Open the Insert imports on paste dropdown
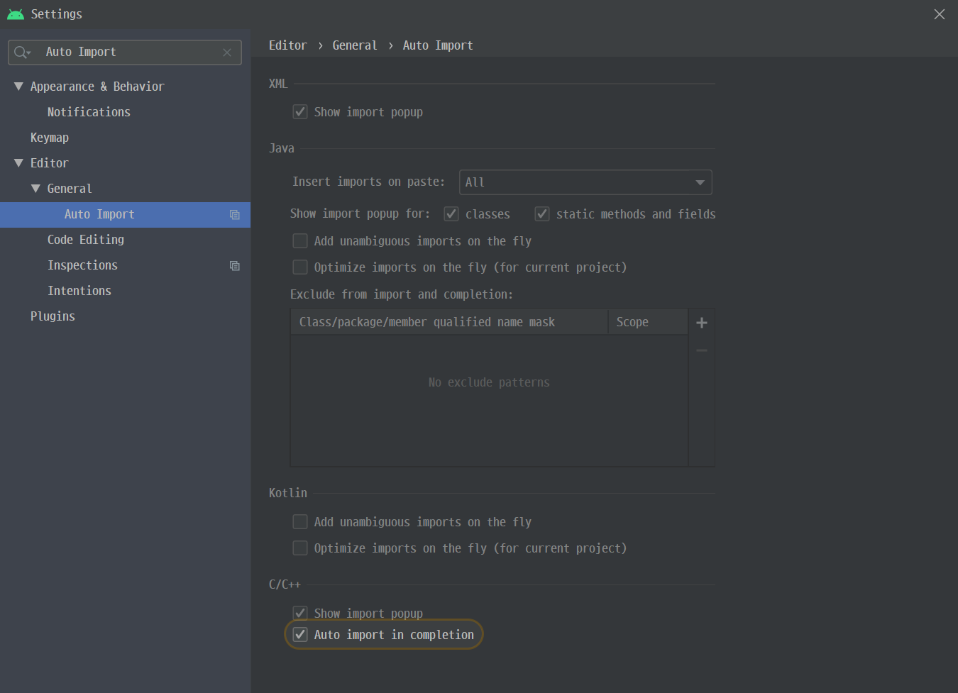The height and width of the screenshot is (693, 958). 585,182
